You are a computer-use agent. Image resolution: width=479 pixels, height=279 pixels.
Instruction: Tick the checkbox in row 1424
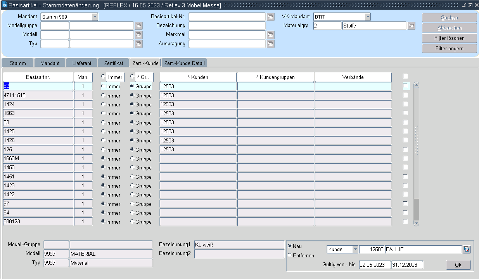tap(405, 104)
